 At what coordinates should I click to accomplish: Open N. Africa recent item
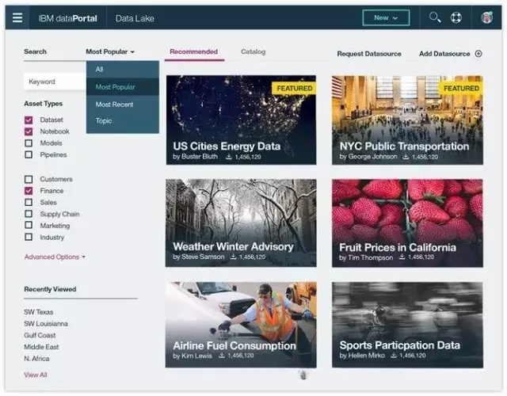click(36, 359)
